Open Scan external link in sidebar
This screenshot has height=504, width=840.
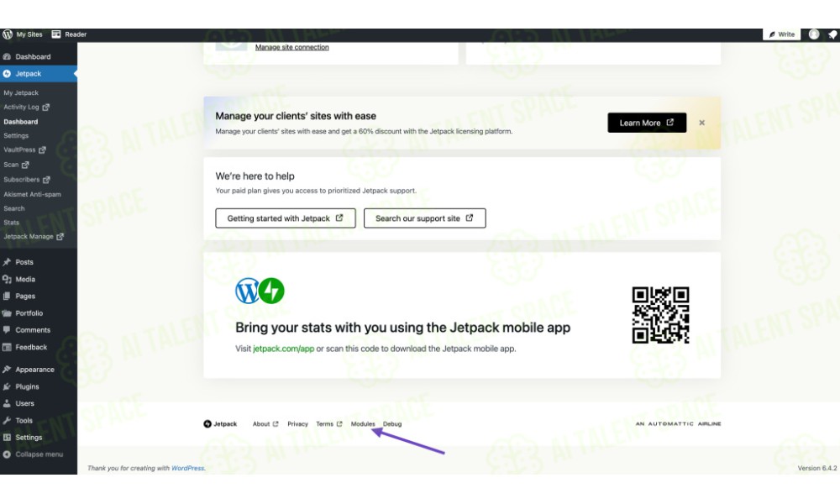(16, 165)
